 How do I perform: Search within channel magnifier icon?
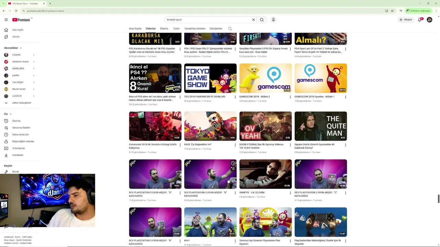[230, 28]
